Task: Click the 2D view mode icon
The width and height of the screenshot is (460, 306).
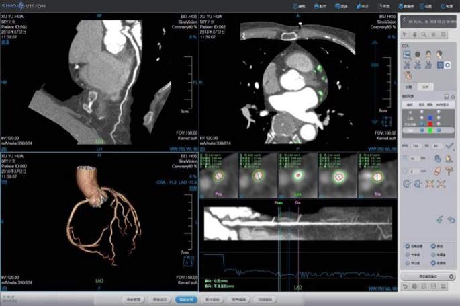Action: [x=444, y=34]
